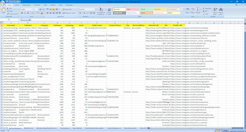The width and height of the screenshot is (246, 132).
Task: Open Excel Help question mark icon
Action: pos(236,5)
